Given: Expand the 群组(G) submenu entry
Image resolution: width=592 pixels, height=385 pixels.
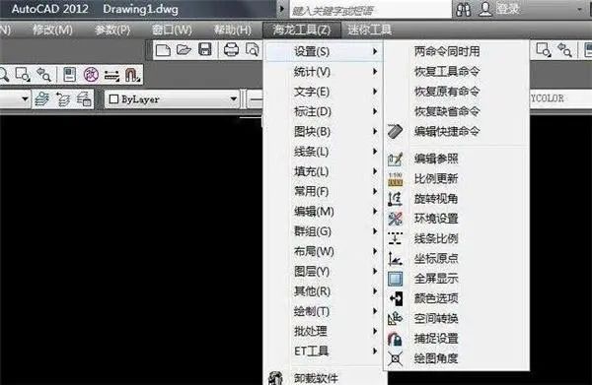Looking at the screenshot, I should coord(324,231).
